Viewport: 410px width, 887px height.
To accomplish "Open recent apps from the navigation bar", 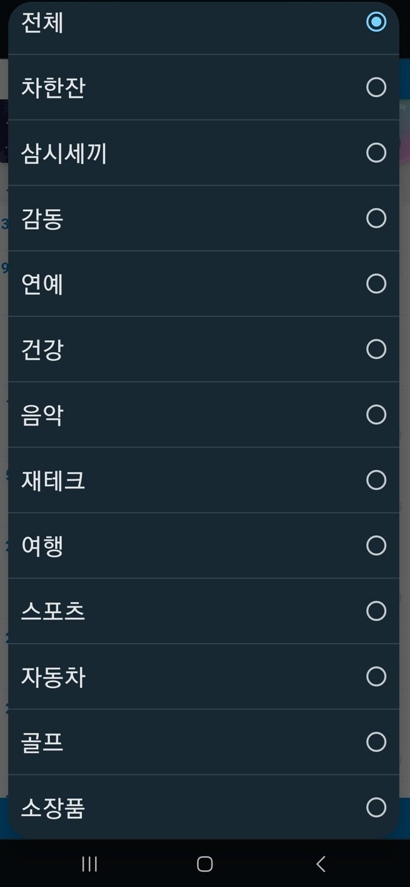I will click(89, 863).
